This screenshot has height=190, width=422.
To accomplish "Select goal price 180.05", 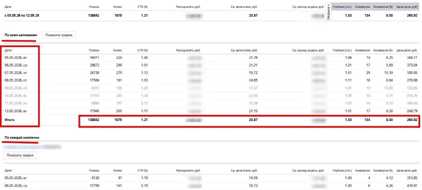I will click(412, 73).
